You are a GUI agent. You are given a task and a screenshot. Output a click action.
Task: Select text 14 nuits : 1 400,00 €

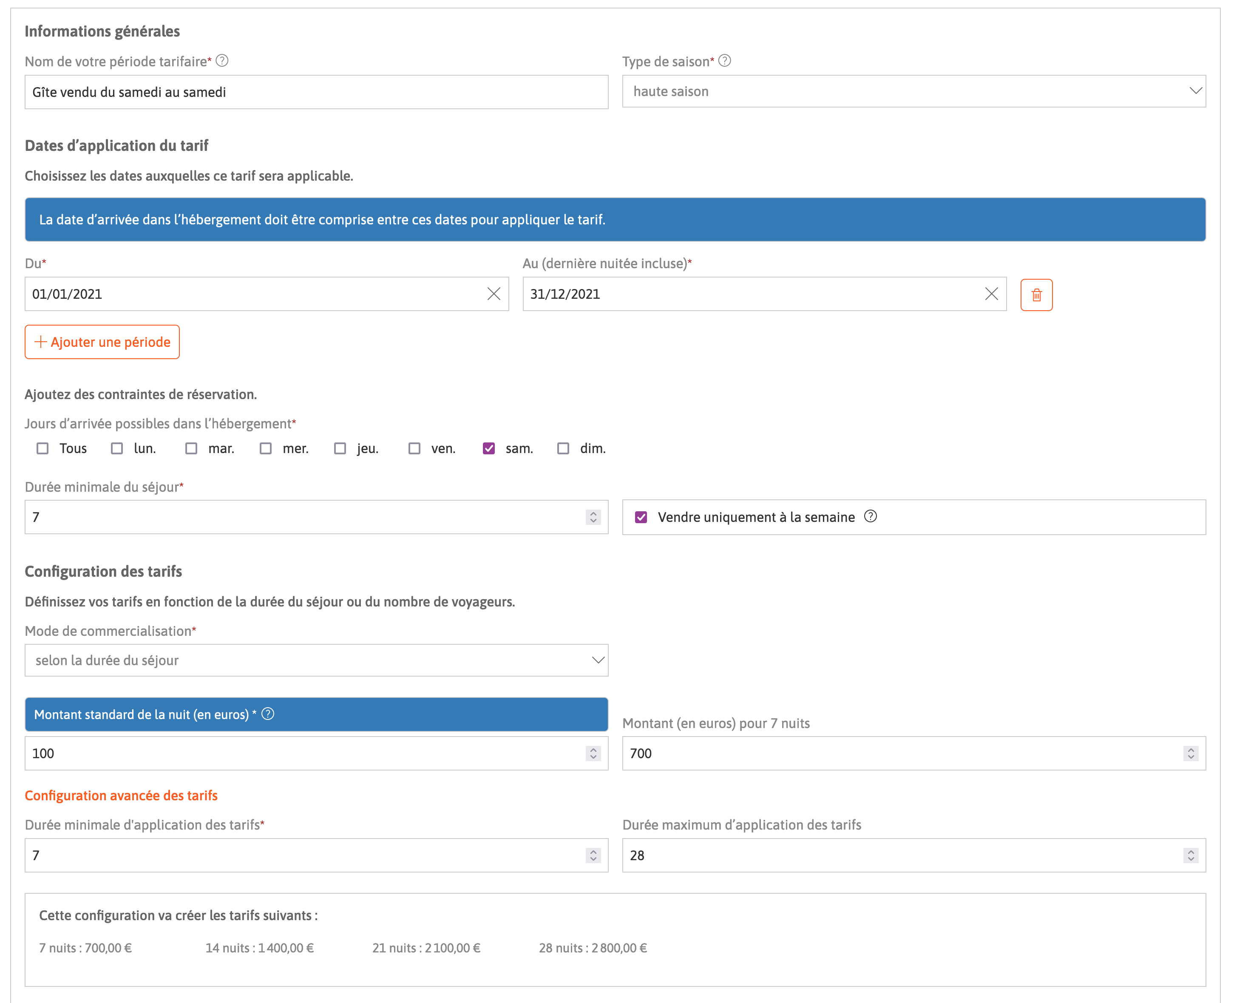(x=260, y=948)
